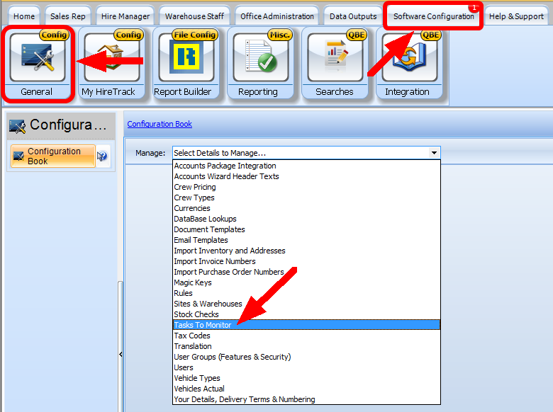Screen dimensions: 553x412
Task: Go to the Help & Support tab
Action: [516, 16]
